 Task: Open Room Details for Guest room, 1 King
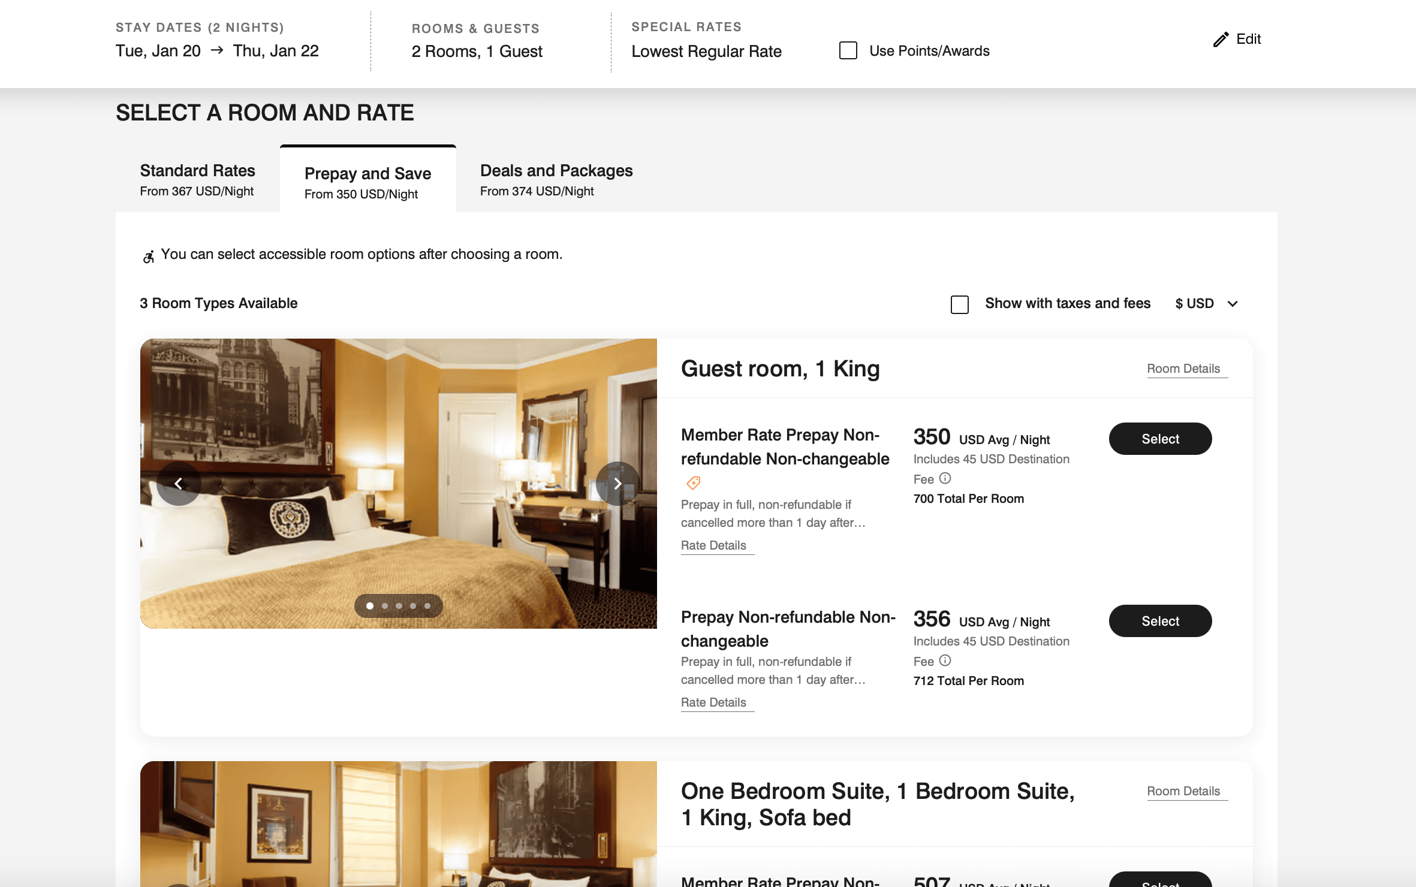click(x=1183, y=369)
